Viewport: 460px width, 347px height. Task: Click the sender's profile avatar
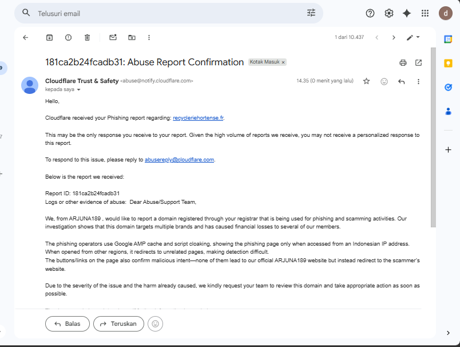point(30,85)
